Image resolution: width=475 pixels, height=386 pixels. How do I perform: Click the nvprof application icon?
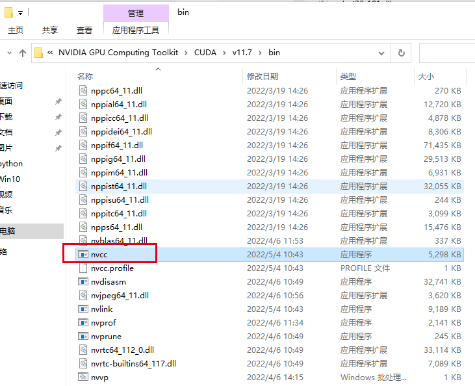83,323
